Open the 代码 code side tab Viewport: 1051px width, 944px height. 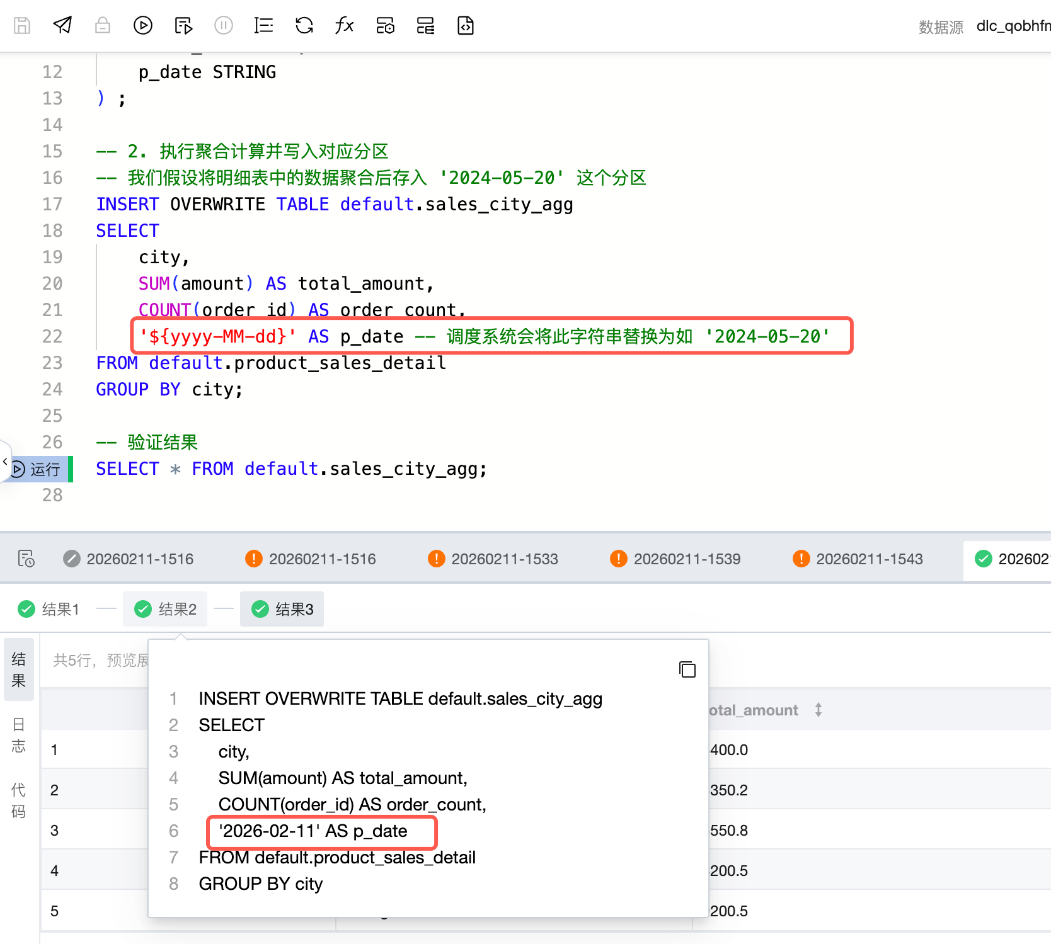19,800
